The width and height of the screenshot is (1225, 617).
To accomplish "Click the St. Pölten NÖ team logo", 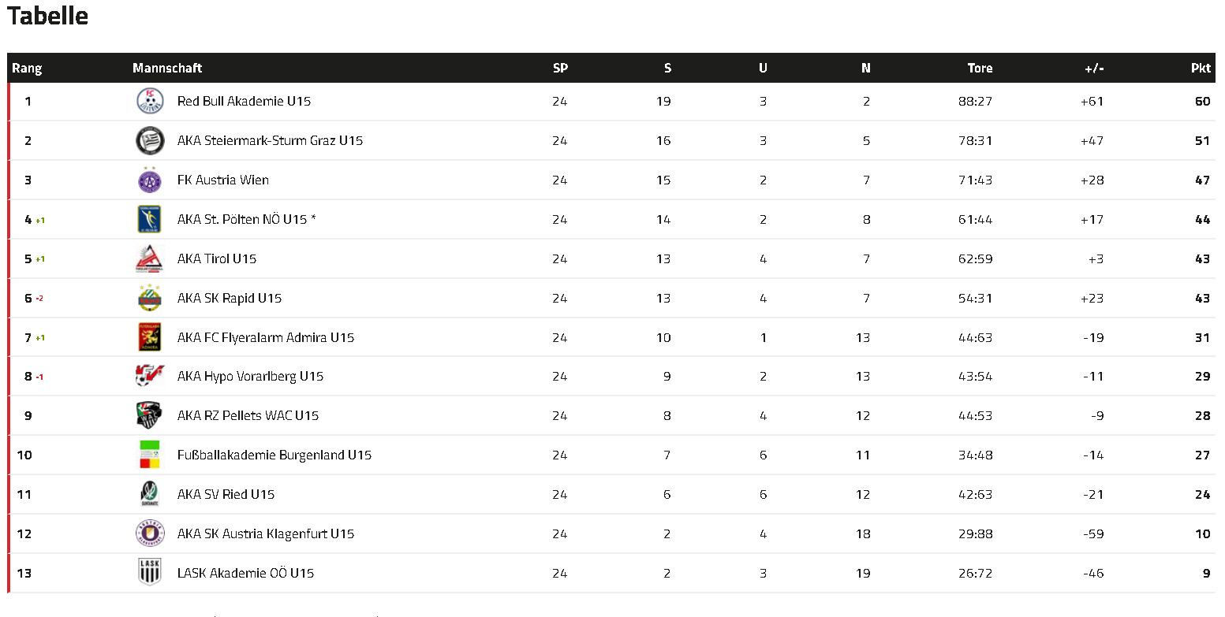I will pos(150,219).
